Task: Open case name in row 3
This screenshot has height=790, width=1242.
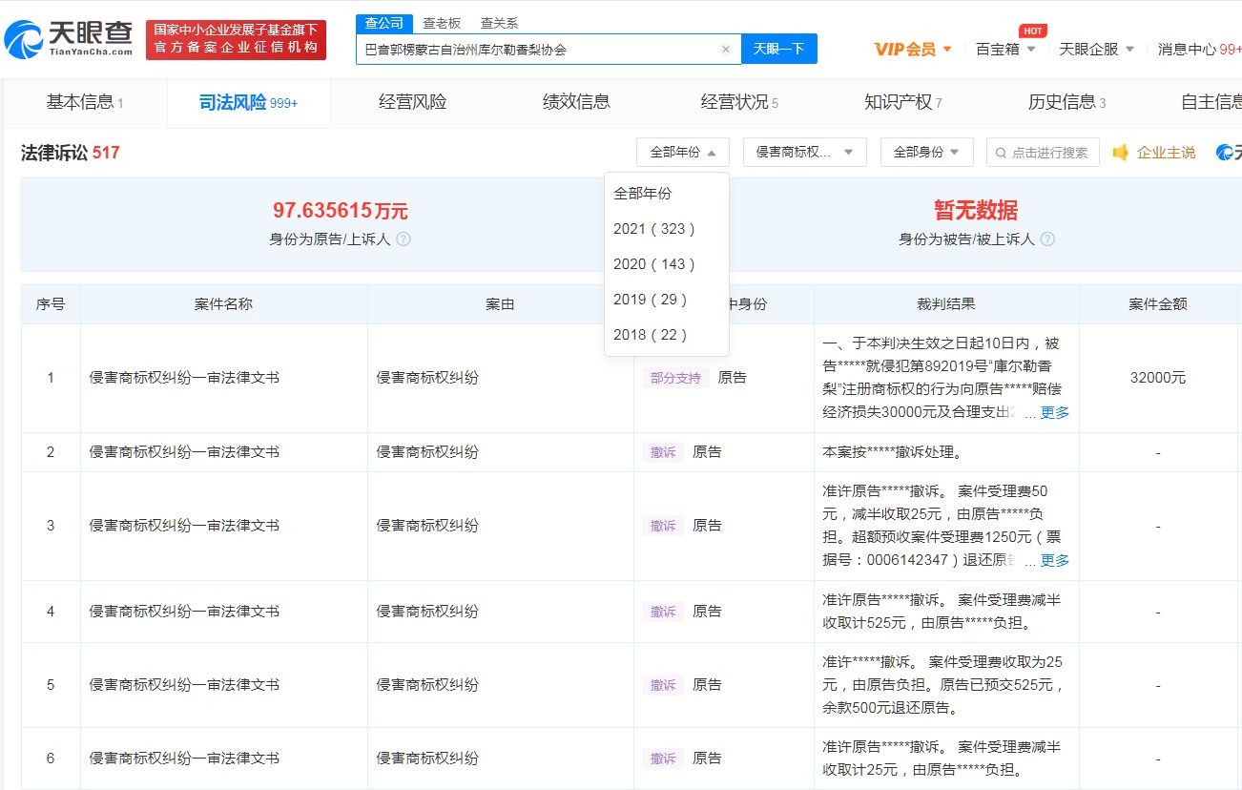Action: coord(184,526)
